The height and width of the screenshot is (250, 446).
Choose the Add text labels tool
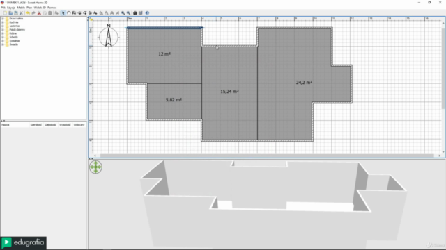[x=95, y=13]
